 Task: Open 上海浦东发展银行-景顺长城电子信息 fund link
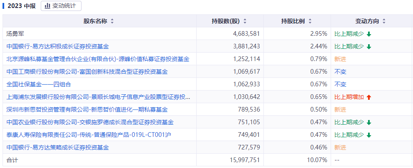pos(98,97)
